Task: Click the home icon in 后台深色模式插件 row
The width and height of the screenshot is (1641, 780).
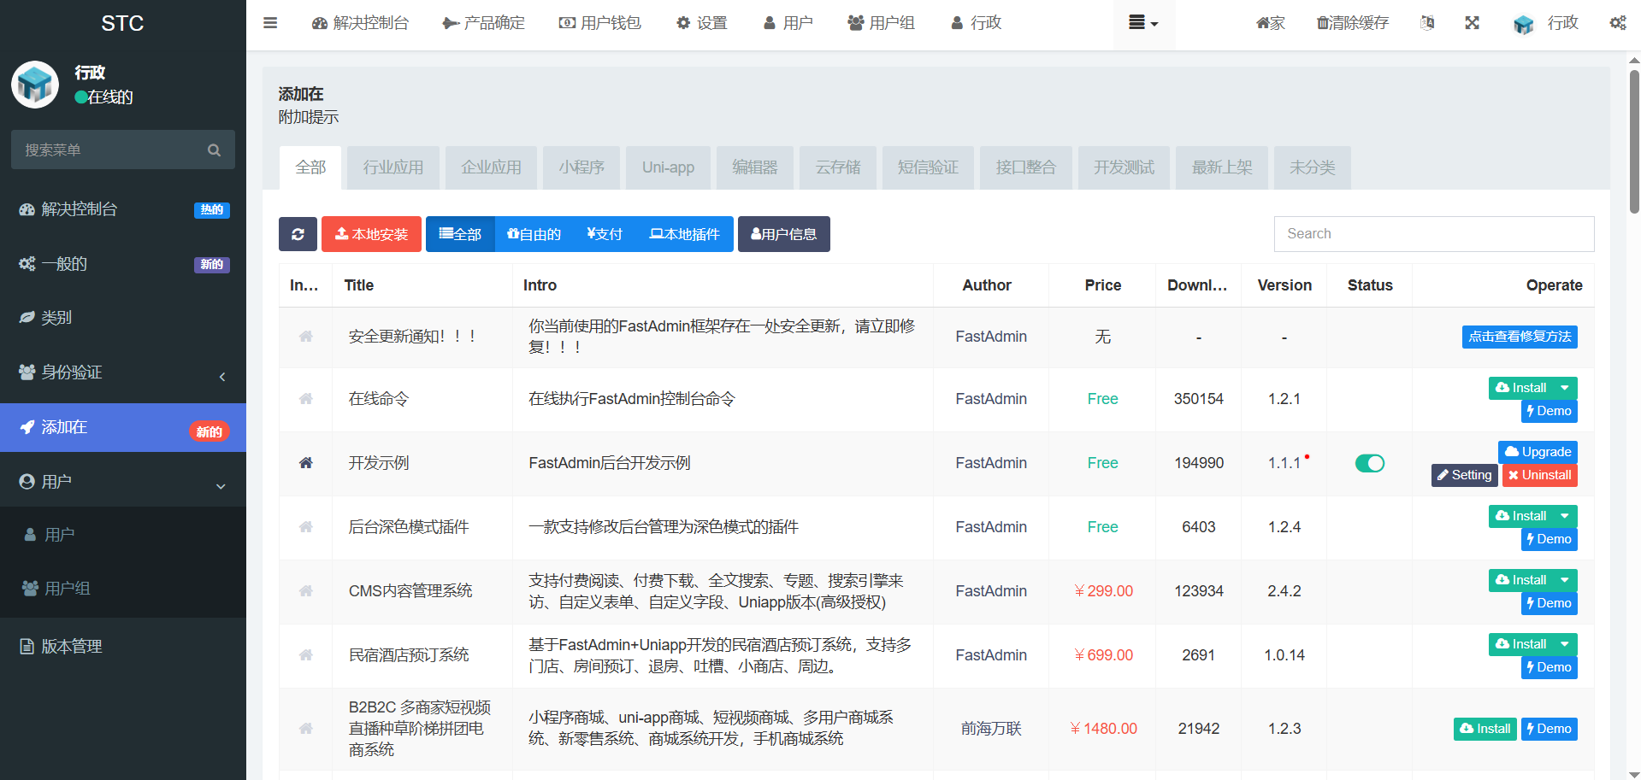Action: point(305,527)
